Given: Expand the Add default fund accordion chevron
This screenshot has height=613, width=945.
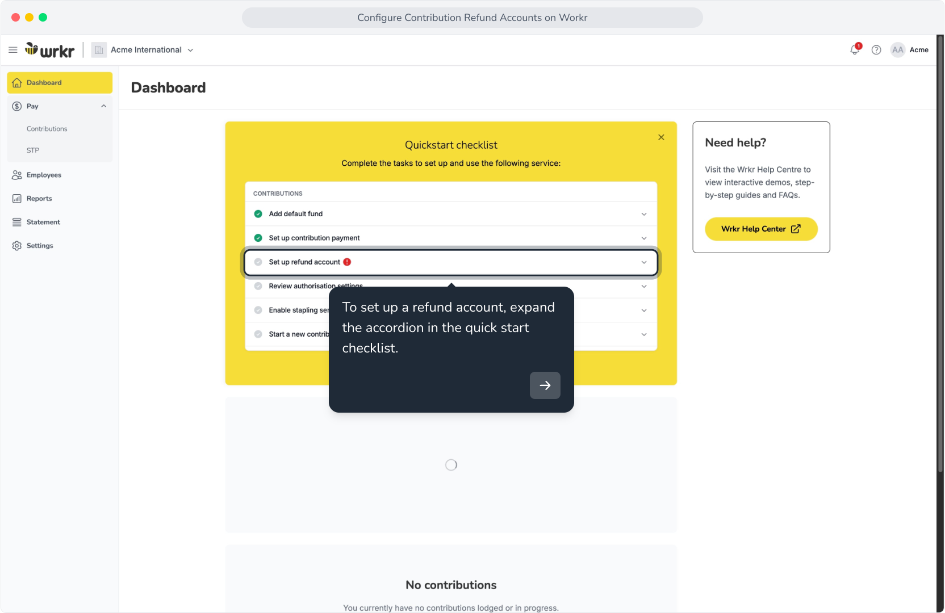Looking at the screenshot, I should pos(644,214).
